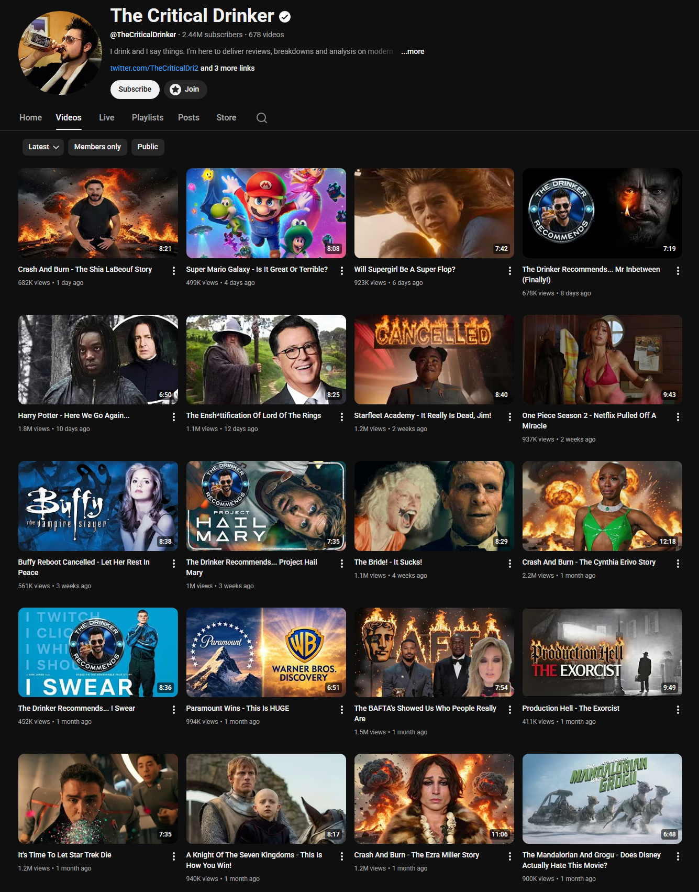The width and height of the screenshot is (699, 892).
Task: Open options menu for Lord Of The Rings video
Action: coord(342,416)
